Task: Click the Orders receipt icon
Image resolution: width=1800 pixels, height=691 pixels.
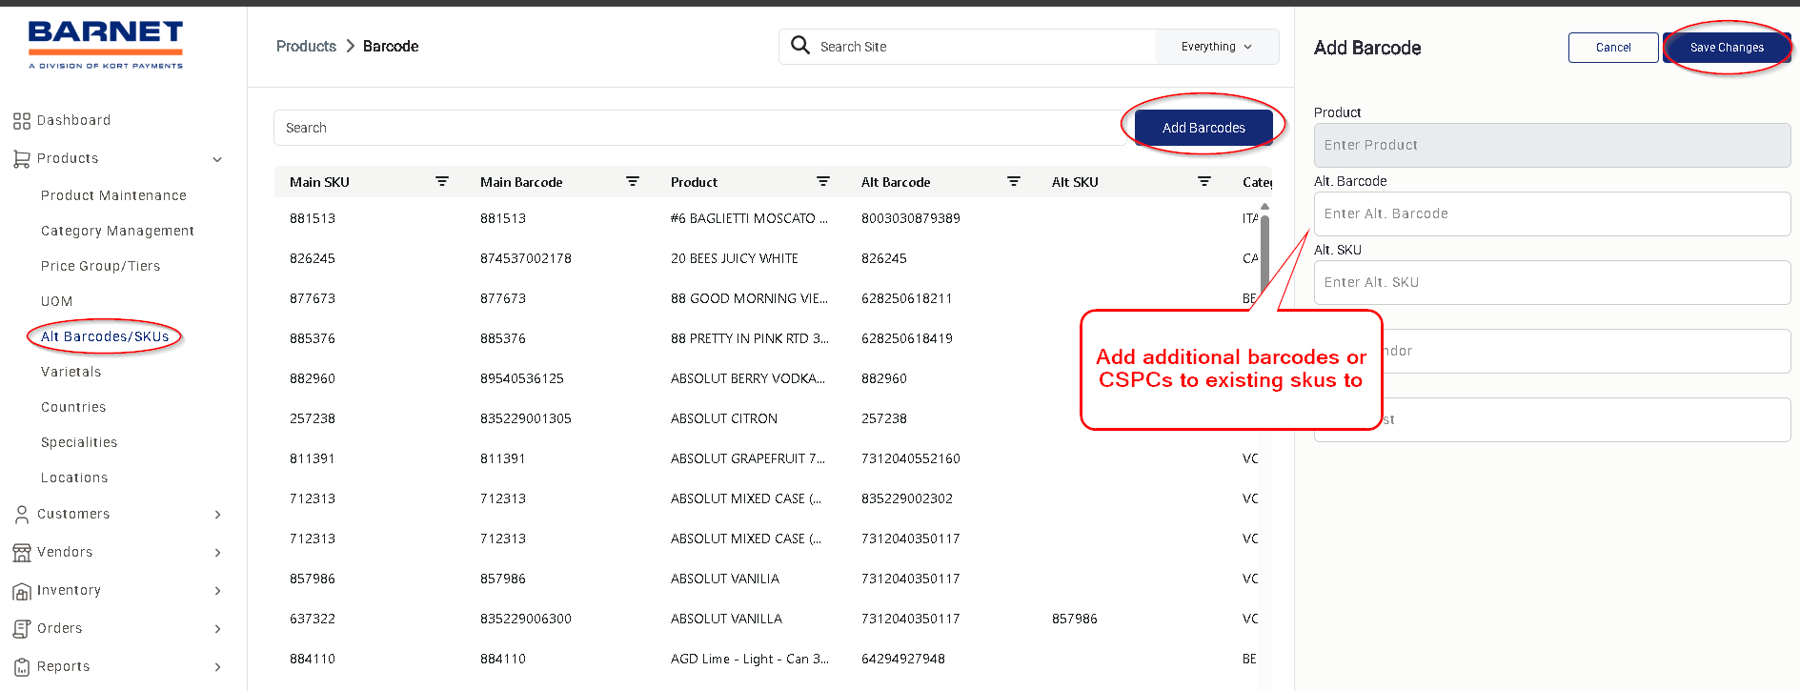Action: [x=22, y=629]
